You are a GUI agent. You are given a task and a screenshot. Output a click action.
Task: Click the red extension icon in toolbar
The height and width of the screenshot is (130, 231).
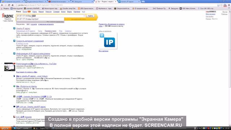(x=225, y=5)
